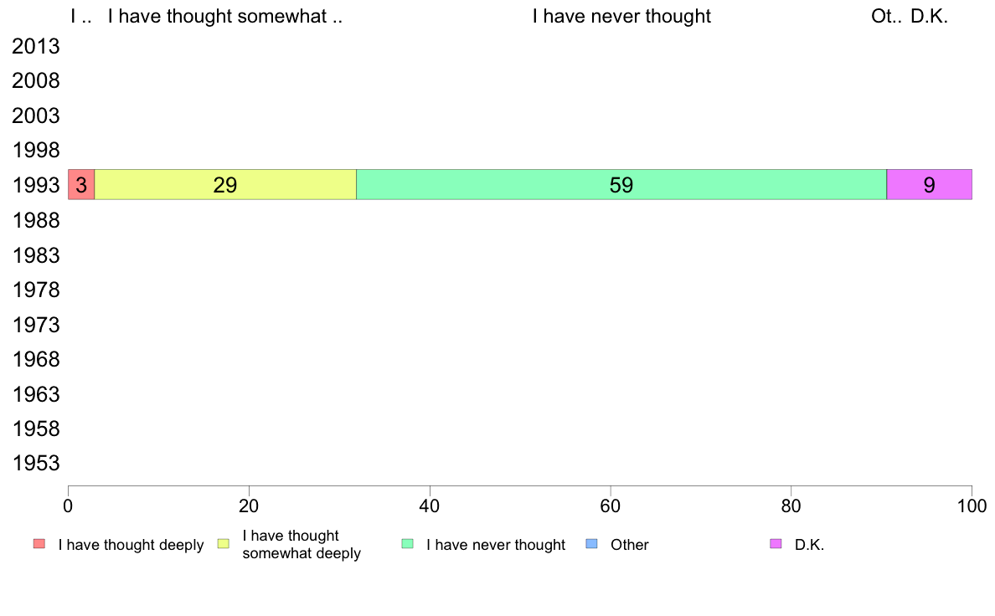Viewport: 995px width, 616px height.
Task: Click the 1953 year label
Action: point(36,463)
